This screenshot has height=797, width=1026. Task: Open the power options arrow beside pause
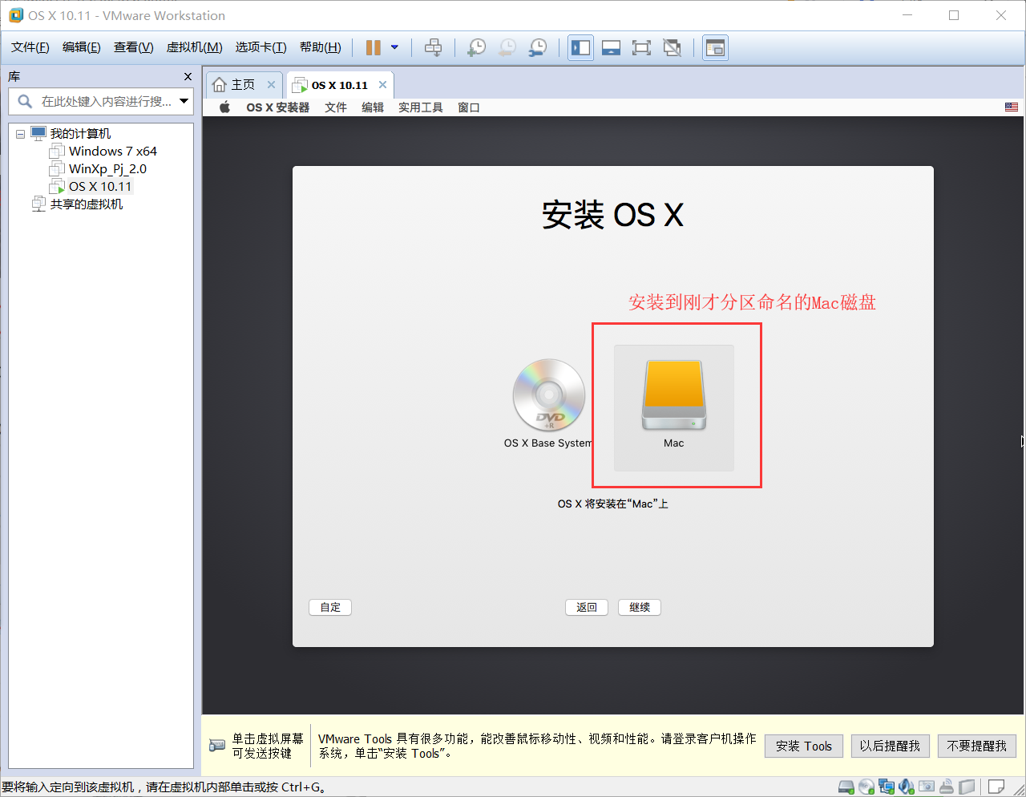coord(394,48)
